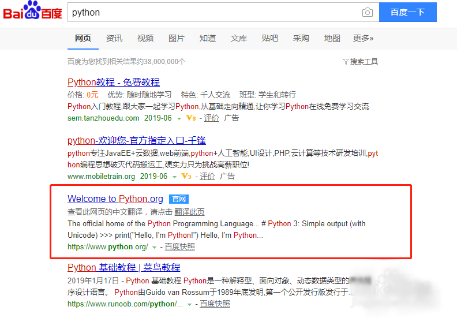457x318 pixels.
Task: Click 班型: 学生和转行 text
Action: 268,95
